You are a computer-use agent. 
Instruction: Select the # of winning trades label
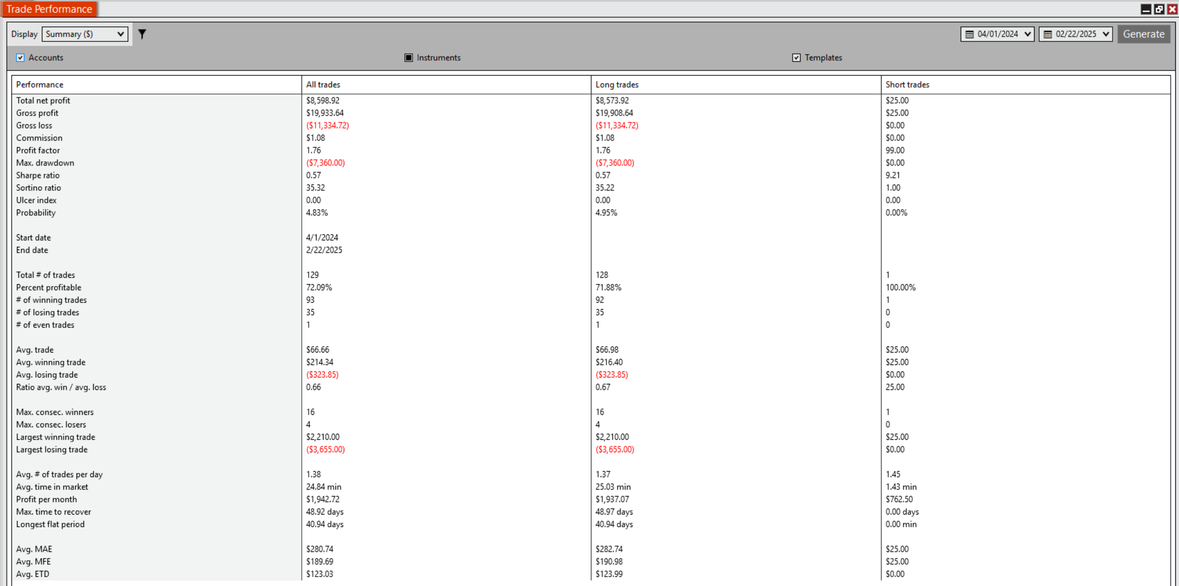pyautogui.click(x=51, y=300)
